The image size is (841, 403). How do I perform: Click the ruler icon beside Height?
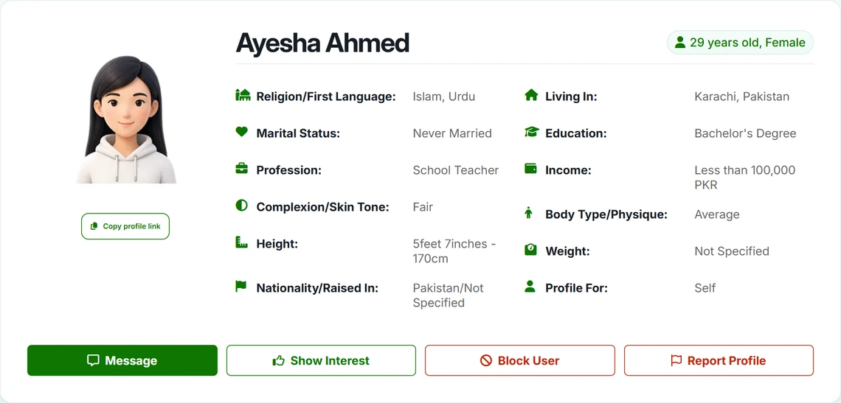pyautogui.click(x=242, y=242)
